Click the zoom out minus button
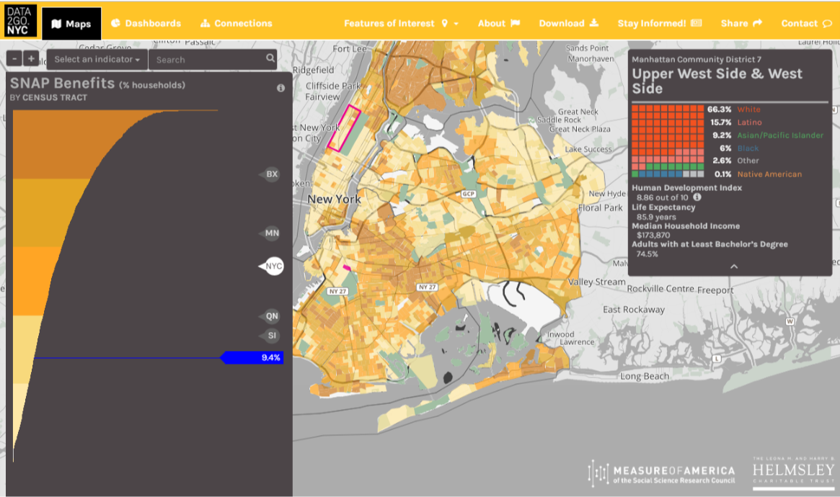 click(x=14, y=59)
